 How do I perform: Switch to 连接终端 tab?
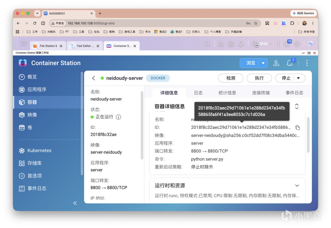(x=261, y=93)
